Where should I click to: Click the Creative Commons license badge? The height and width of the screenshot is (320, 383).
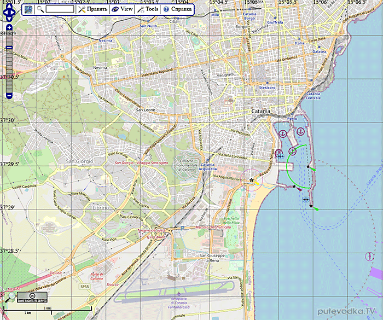point(32,298)
